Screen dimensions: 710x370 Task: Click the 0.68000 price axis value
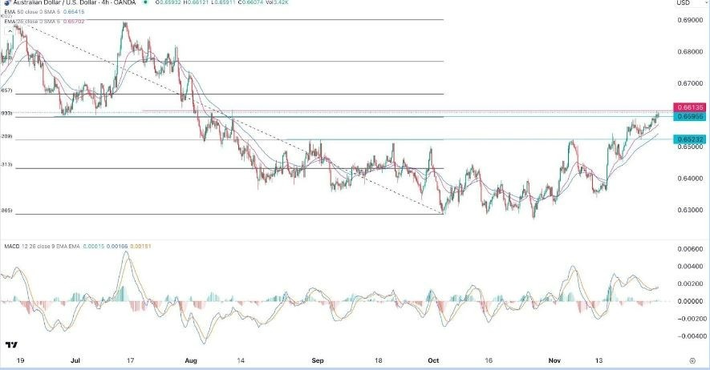[690, 52]
